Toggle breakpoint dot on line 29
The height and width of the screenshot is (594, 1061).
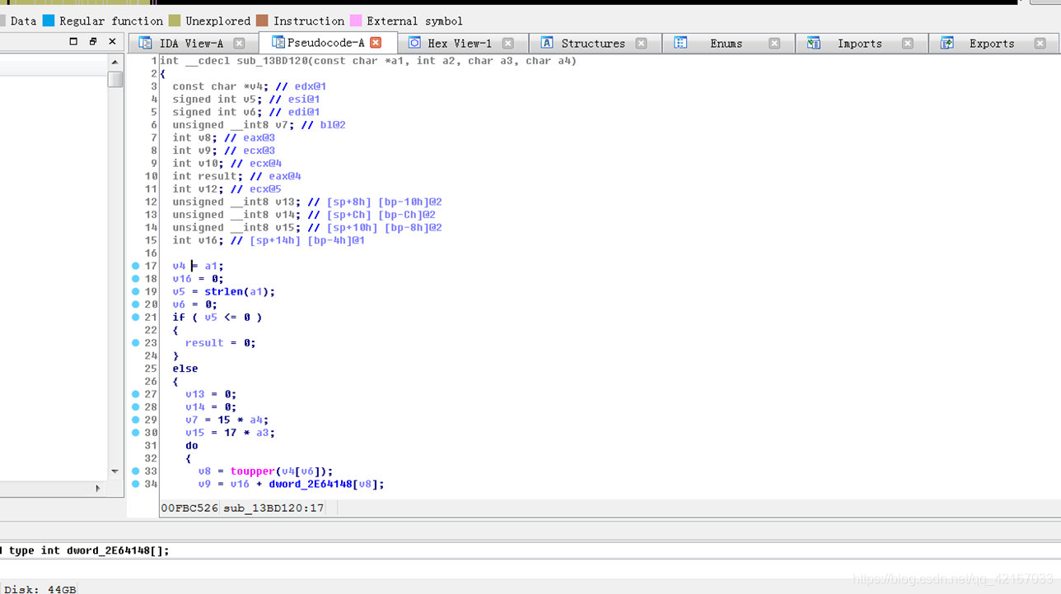tap(135, 420)
